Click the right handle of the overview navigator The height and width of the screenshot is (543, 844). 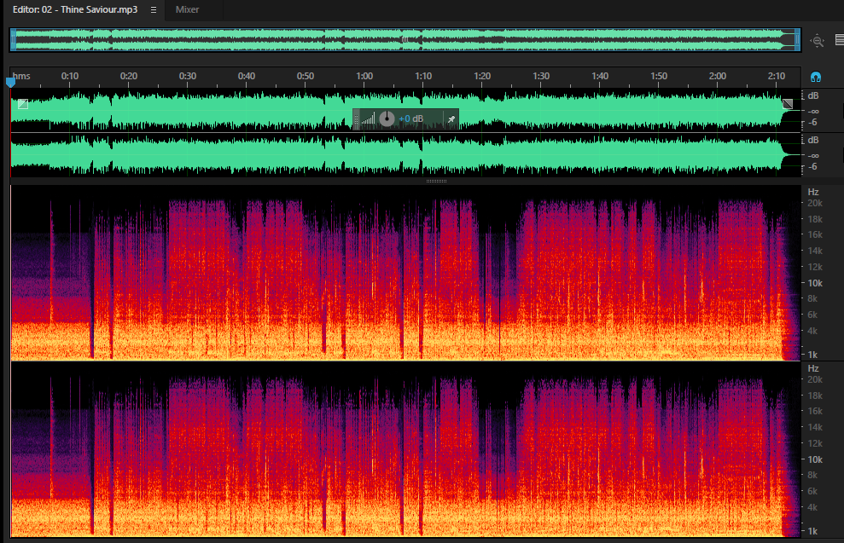click(798, 40)
